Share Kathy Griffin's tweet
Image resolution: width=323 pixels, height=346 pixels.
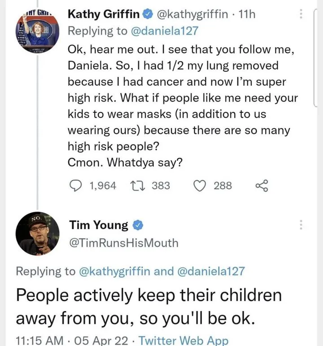[261, 185]
